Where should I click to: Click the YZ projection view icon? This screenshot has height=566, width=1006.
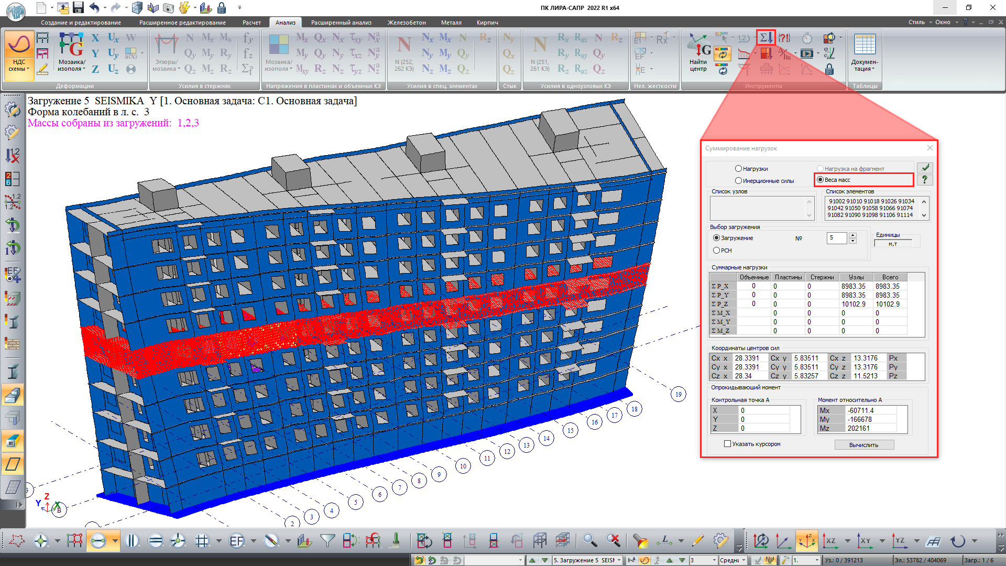[x=900, y=541]
